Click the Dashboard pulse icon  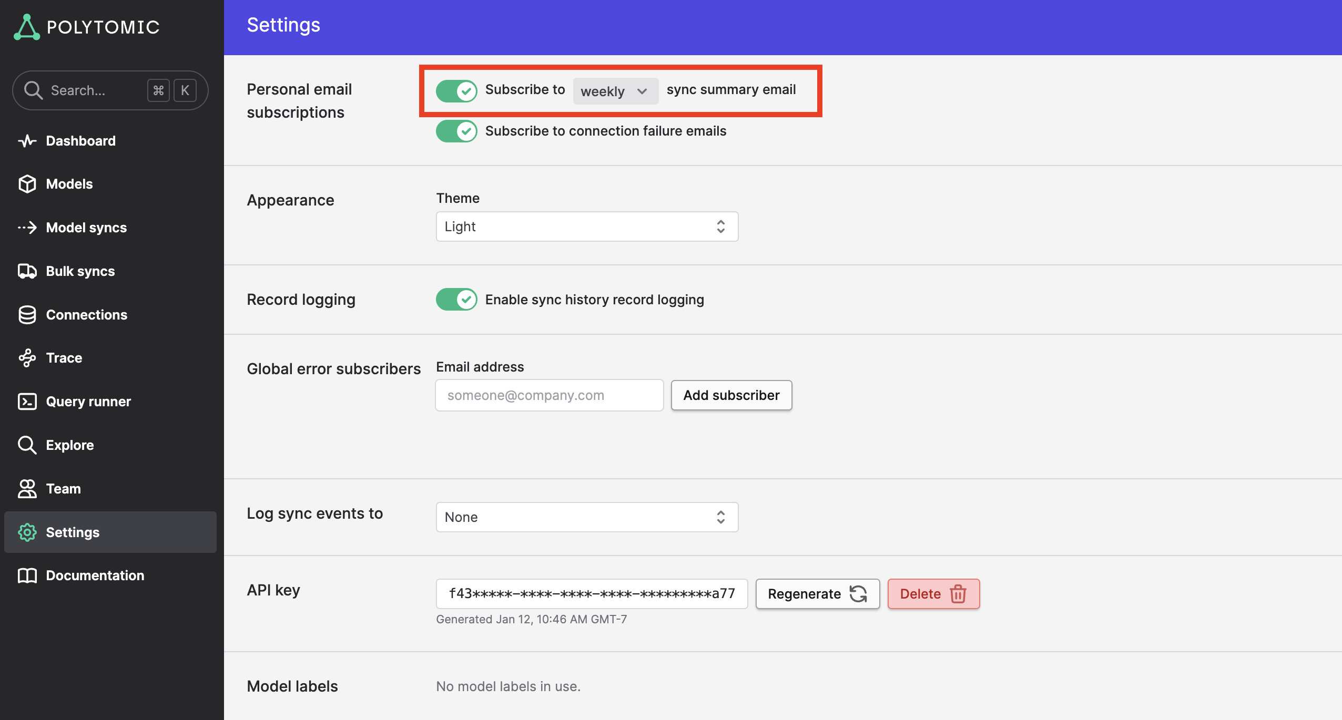pos(27,141)
